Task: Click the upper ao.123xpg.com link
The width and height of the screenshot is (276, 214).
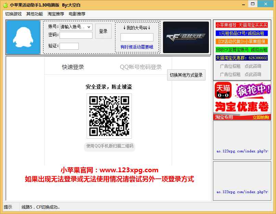Action: point(242,151)
